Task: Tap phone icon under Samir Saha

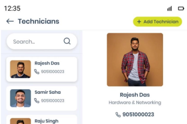Action: (37, 101)
